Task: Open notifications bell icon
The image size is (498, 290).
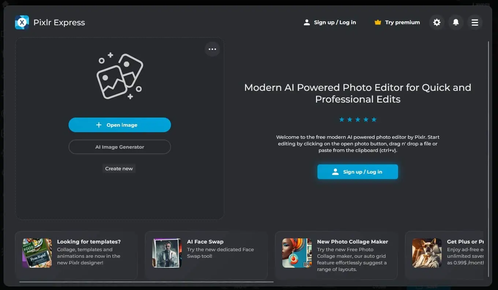Action: point(456,22)
